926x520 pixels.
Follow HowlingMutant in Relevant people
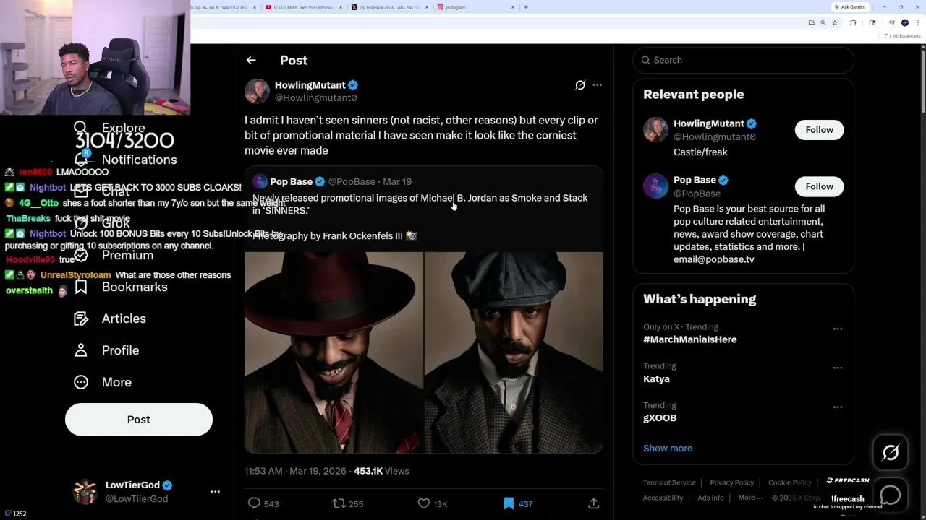819,130
